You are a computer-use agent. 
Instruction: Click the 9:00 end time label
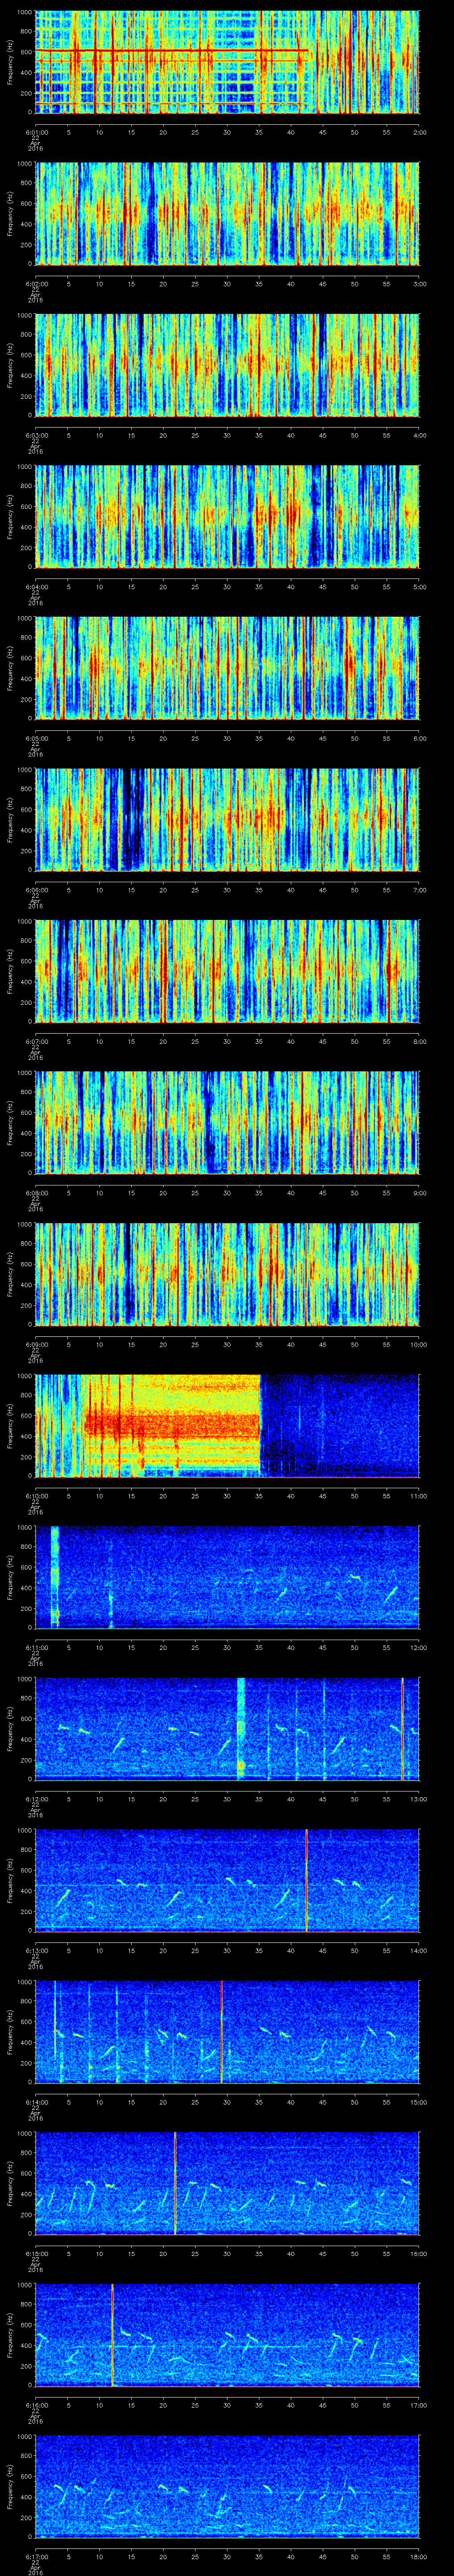(x=419, y=1193)
